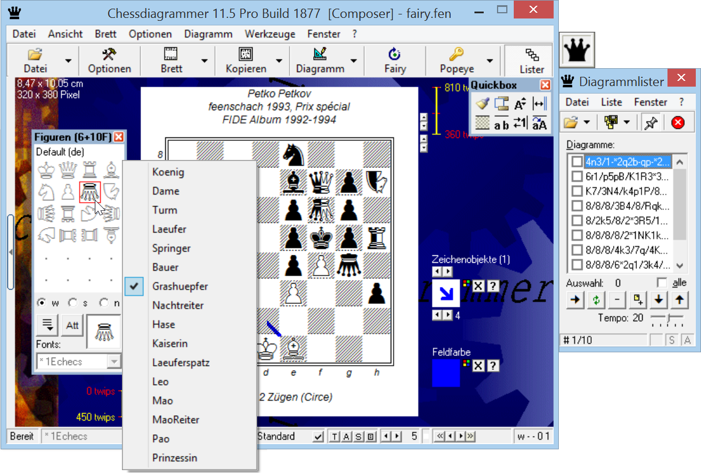Open the Brett toolbar dropdown arrow
The height and width of the screenshot is (473, 701).
pyautogui.click(x=204, y=61)
